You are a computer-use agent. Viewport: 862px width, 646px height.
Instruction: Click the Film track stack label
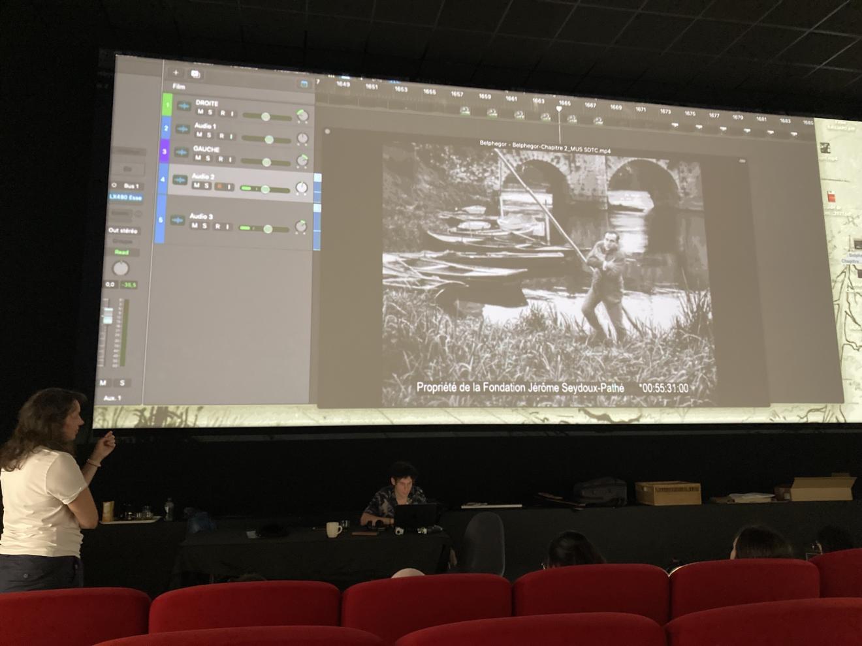[x=179, y=86]
